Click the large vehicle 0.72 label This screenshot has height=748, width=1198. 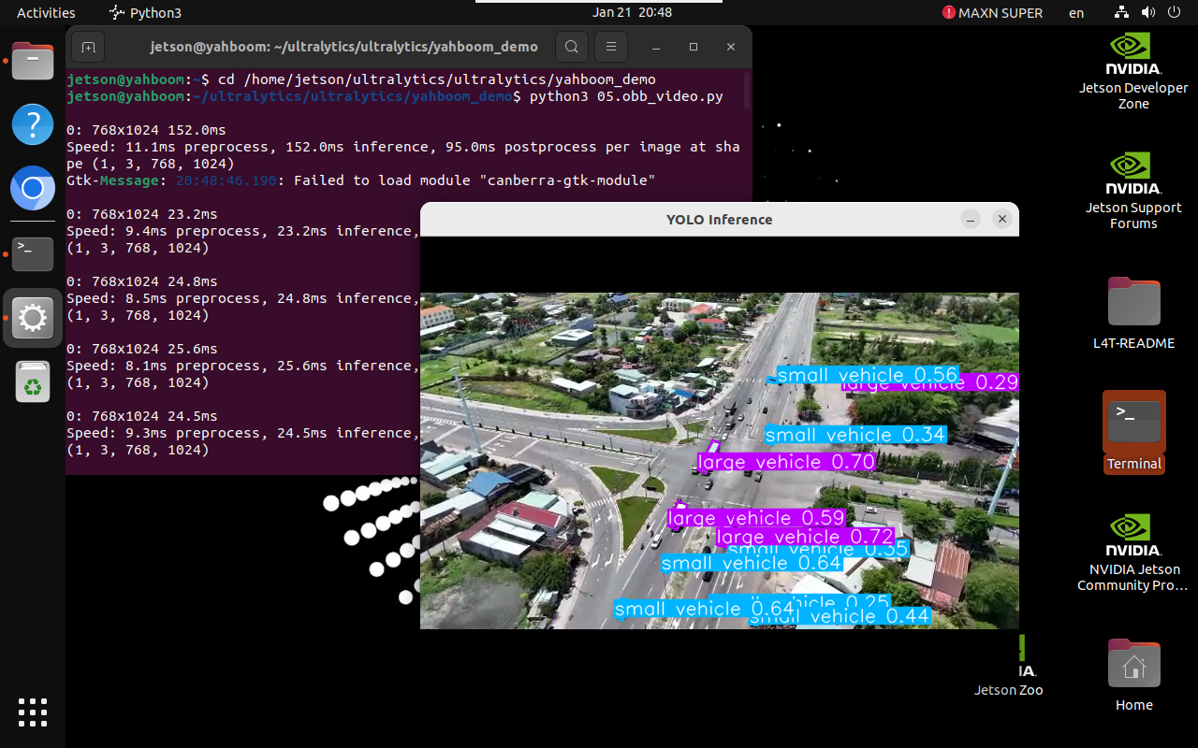[805, 537]
